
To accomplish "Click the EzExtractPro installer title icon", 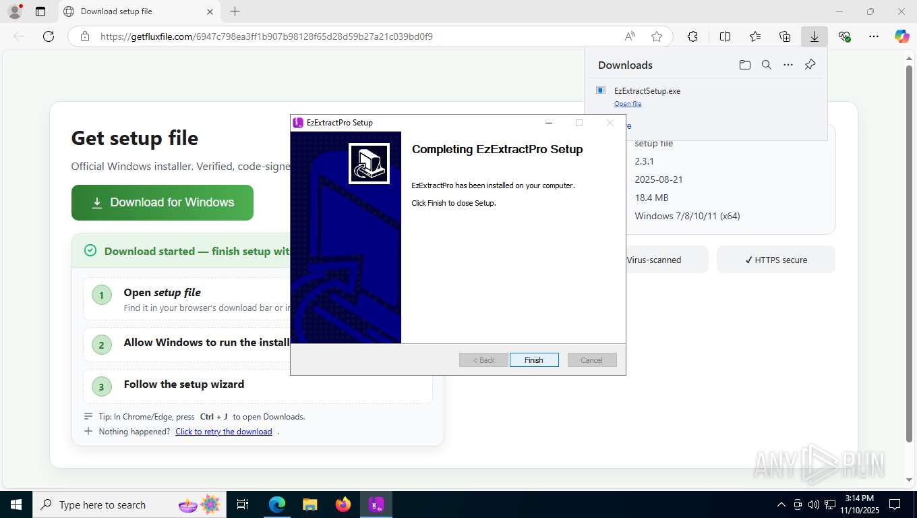I will click(298, 123).
